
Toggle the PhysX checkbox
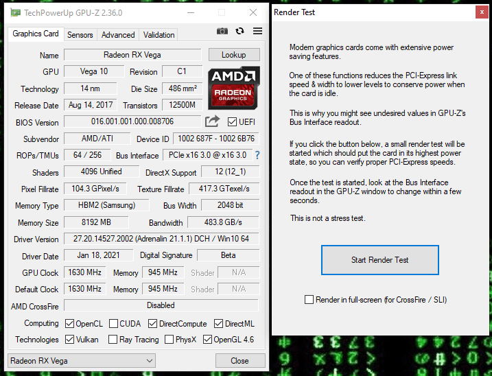pos(169,339)
